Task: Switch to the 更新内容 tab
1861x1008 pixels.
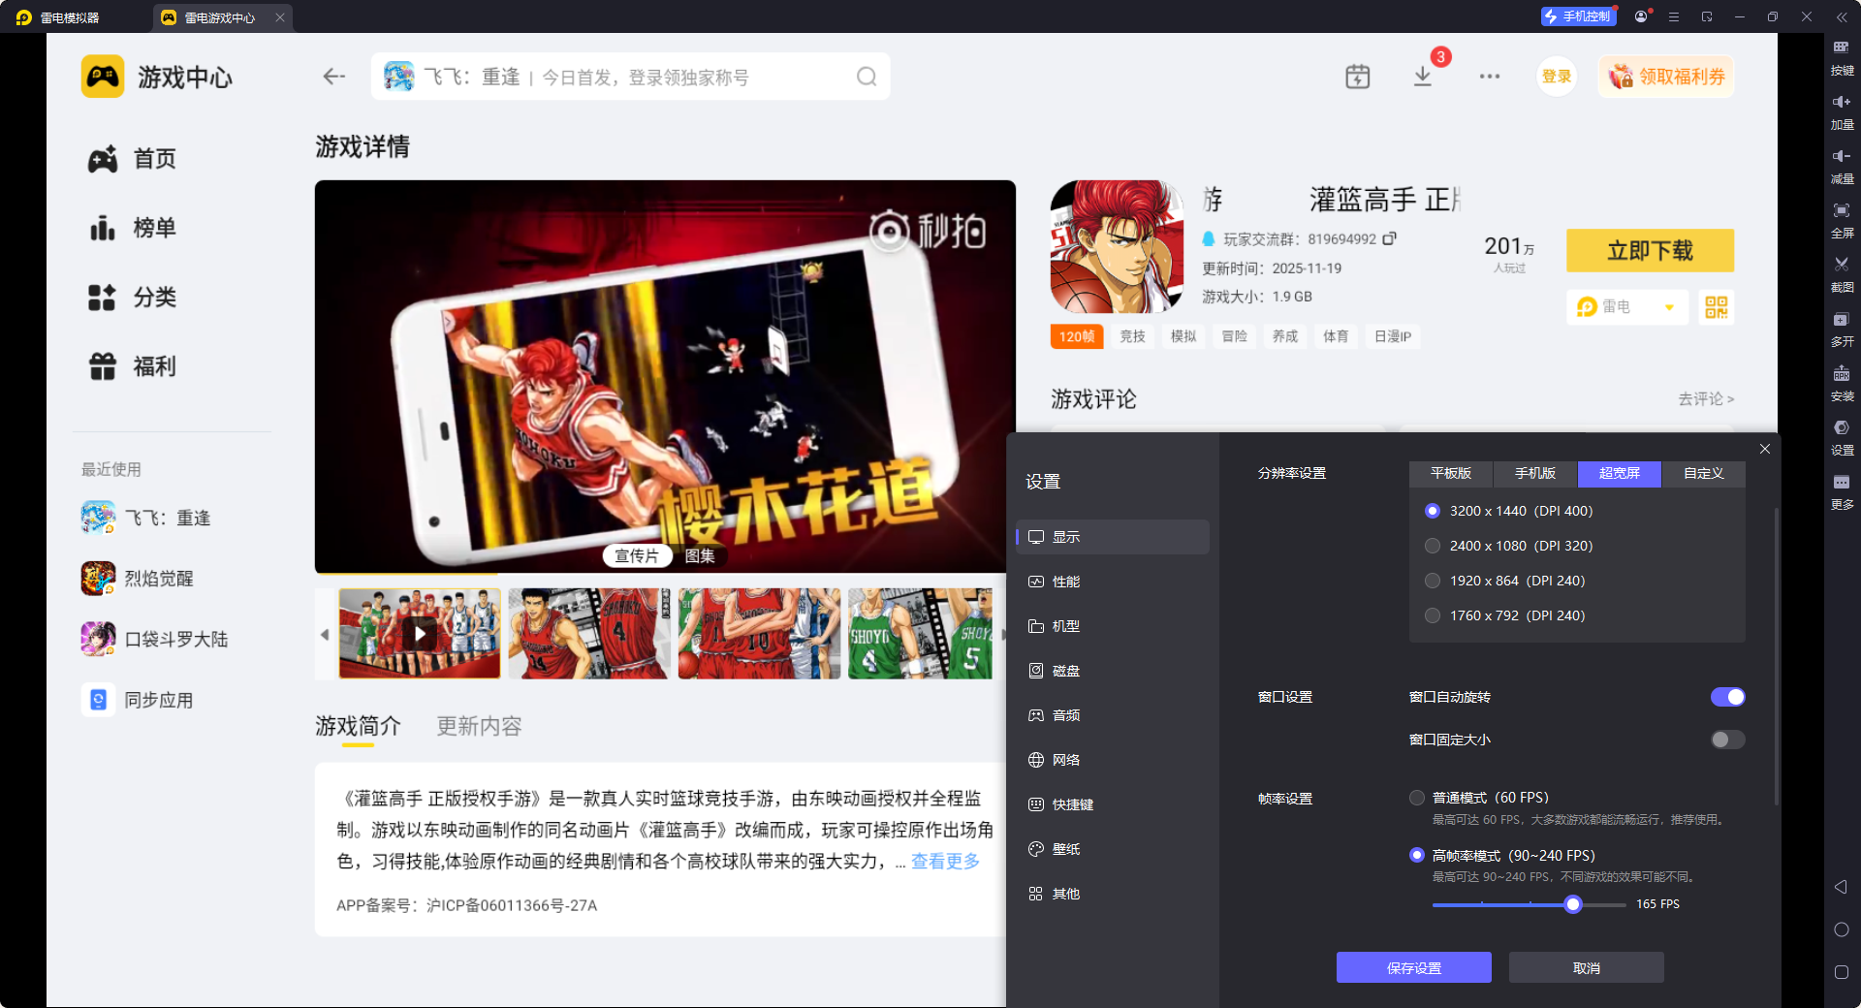Action: tap(478, 726)
